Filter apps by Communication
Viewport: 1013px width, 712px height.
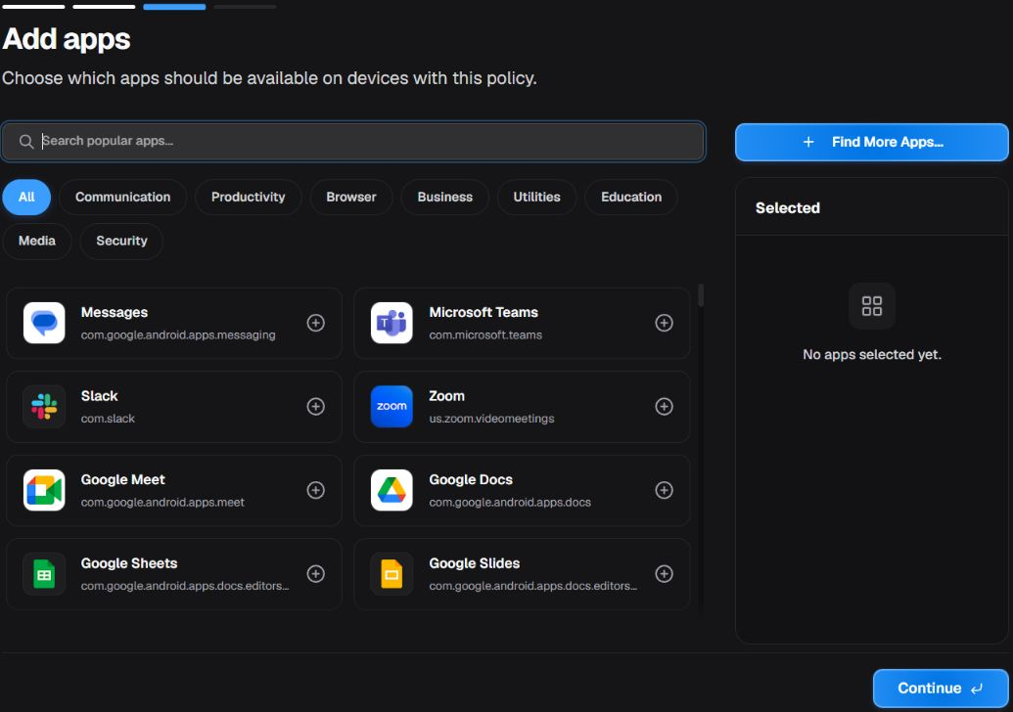(122, 197)
